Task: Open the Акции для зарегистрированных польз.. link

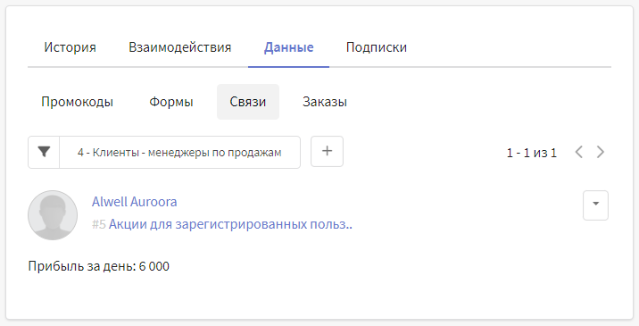Action: 230,224
